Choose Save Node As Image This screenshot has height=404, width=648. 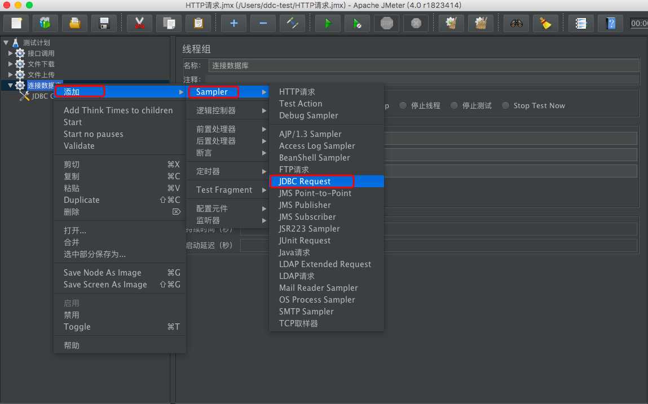pyautogui.click(x=120, y=273)
